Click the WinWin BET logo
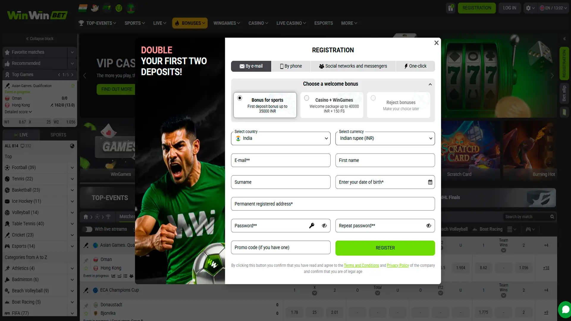The height and width of the screenshot is (321, 571). coord(37,15)
